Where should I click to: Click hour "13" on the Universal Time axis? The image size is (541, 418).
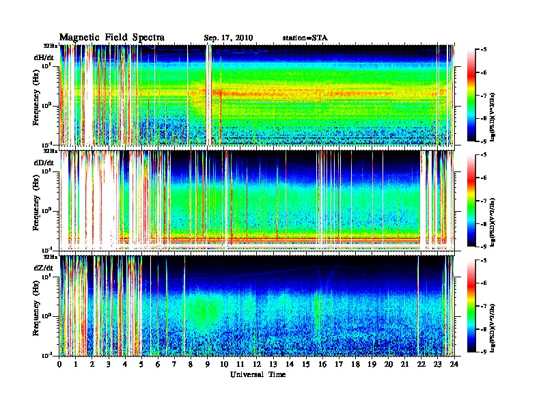(x=273, y=364)
